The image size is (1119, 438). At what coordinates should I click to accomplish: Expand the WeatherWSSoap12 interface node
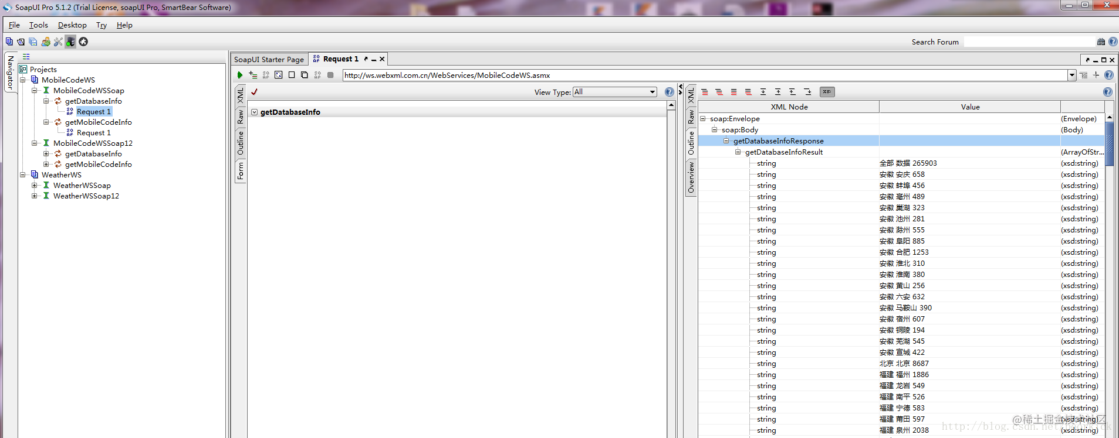(35, 196)
